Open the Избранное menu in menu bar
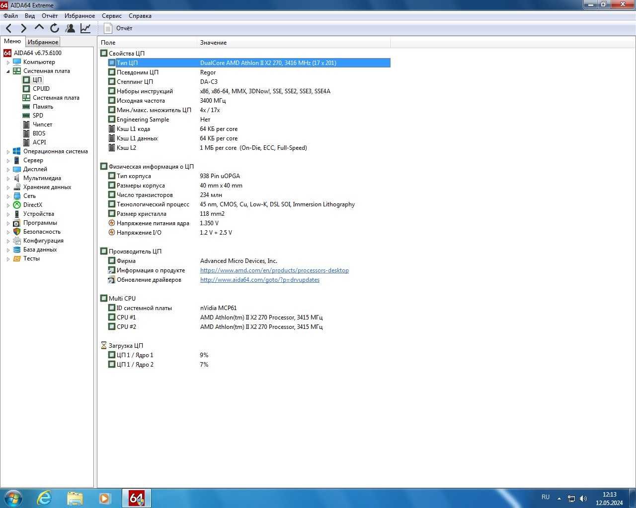 click(79, 16)
